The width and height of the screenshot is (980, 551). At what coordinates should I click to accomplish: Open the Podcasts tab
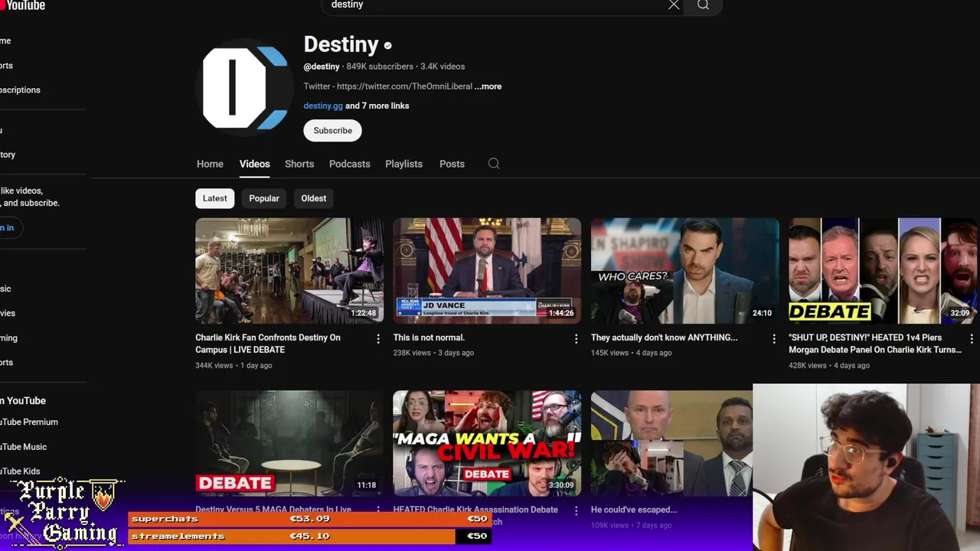[349, 164]
